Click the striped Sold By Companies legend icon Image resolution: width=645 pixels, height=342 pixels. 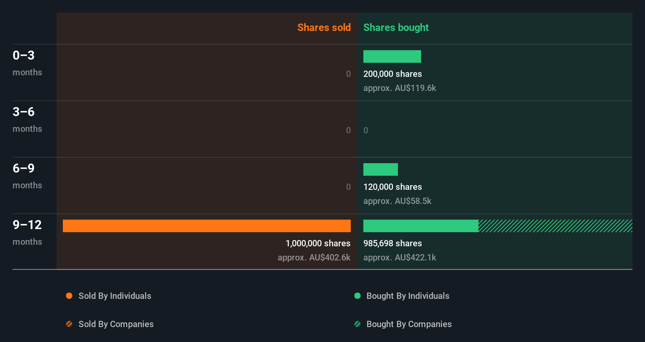69,324
